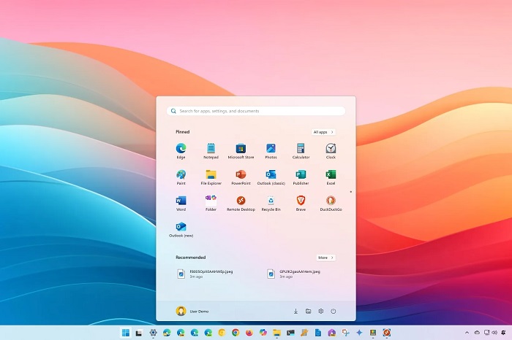Open the Photos app
512x340 pixels.
(x=271, y=151)
